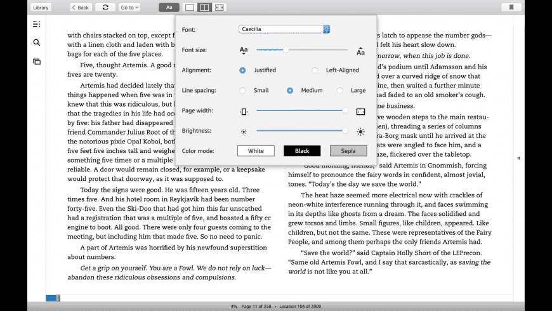The height and width of the screenshot is (311, 552).
Task: Click the Page 11 of 358 status text
Action: (256, 307)
